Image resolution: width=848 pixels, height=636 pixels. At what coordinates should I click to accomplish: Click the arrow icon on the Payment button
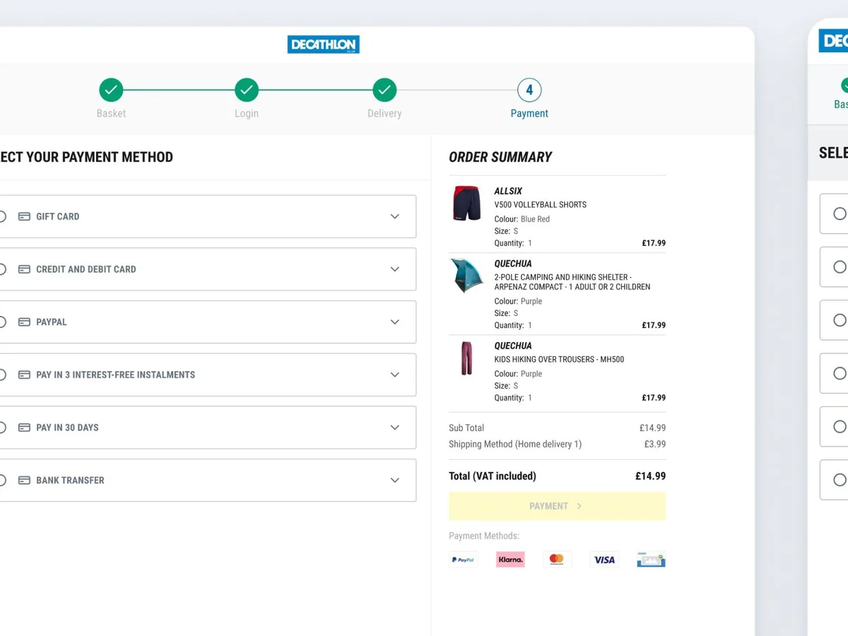coord(579,506)
